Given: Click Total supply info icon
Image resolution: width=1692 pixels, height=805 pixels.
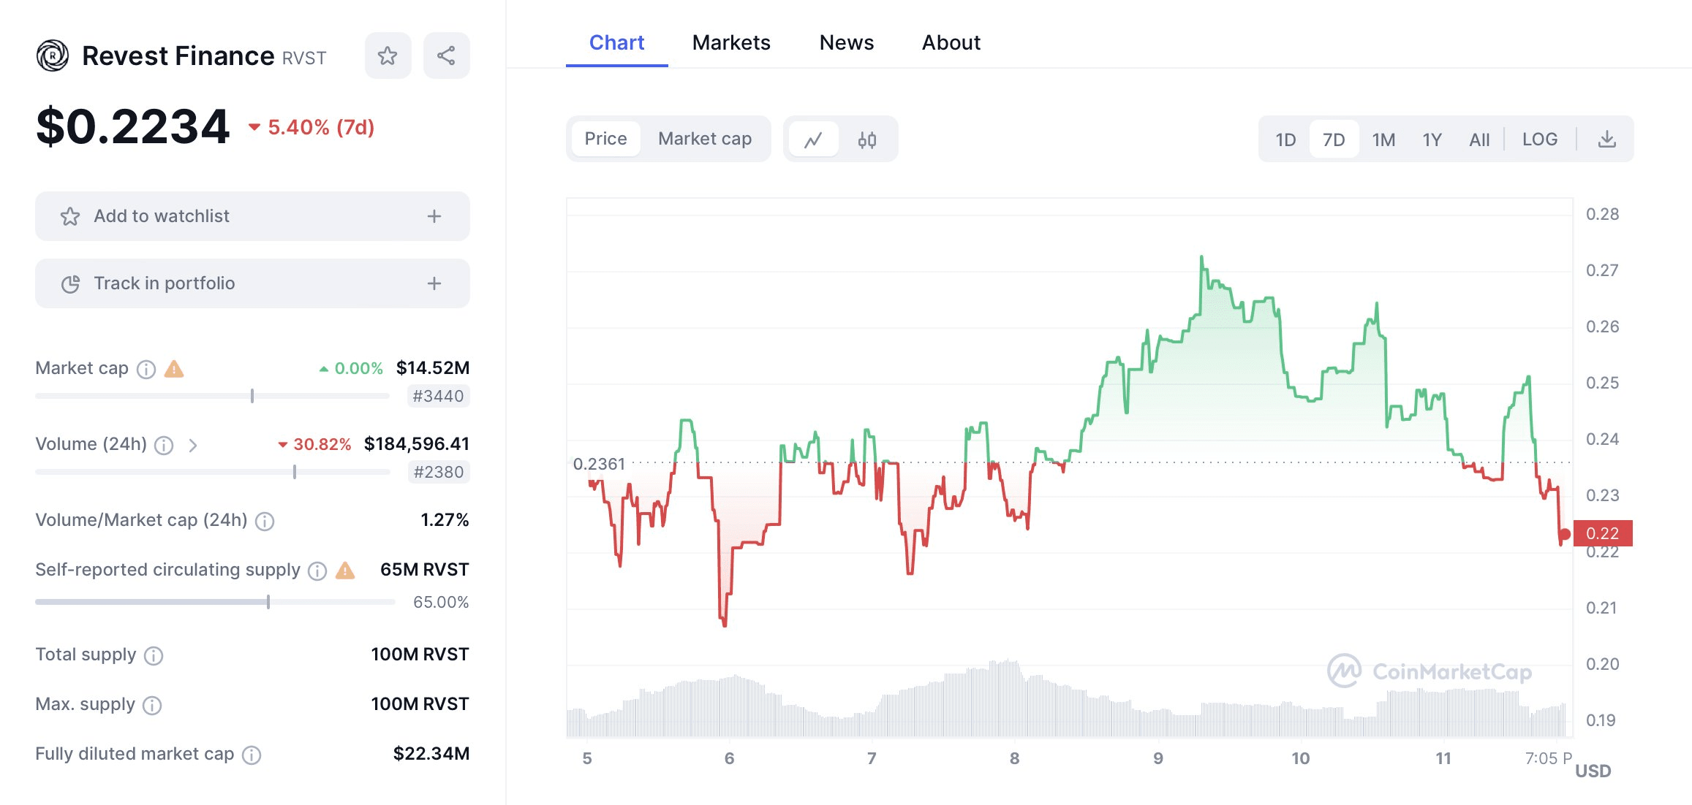Looking at the screenshot, I should click(154, 655).
